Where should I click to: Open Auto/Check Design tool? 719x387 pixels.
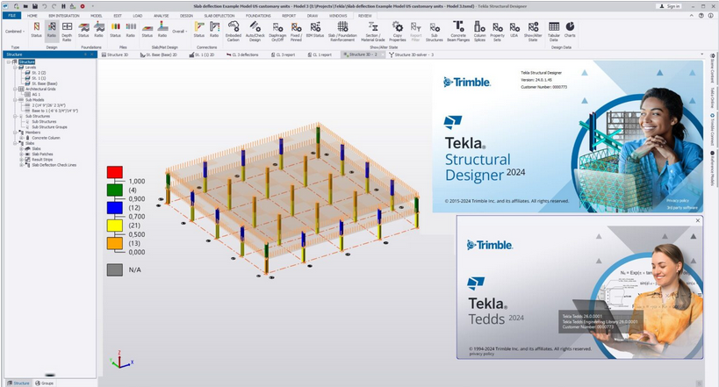click(x=255, y=32)
